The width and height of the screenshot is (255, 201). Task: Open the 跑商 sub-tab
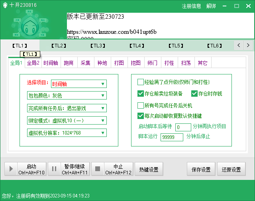pyautogui.click(x=69, y=63)
